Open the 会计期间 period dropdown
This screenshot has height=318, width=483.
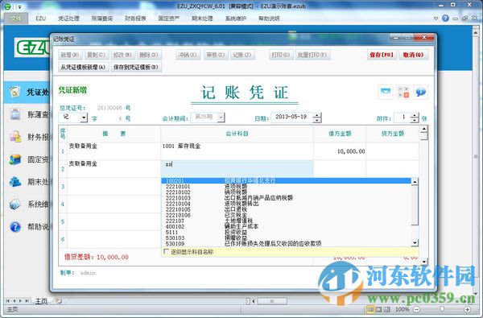tap(221, 118)
